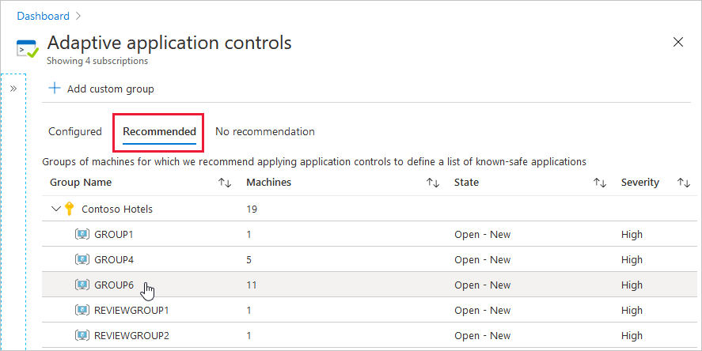Sort the State column using arrows
Screen dimensions: 702x351
(600, 183)
